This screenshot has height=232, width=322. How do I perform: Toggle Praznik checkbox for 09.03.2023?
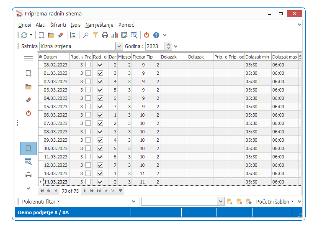coord(88,140)
